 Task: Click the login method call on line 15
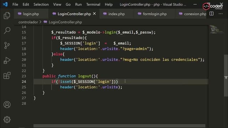pyautogui.click(x=110, y=32)
